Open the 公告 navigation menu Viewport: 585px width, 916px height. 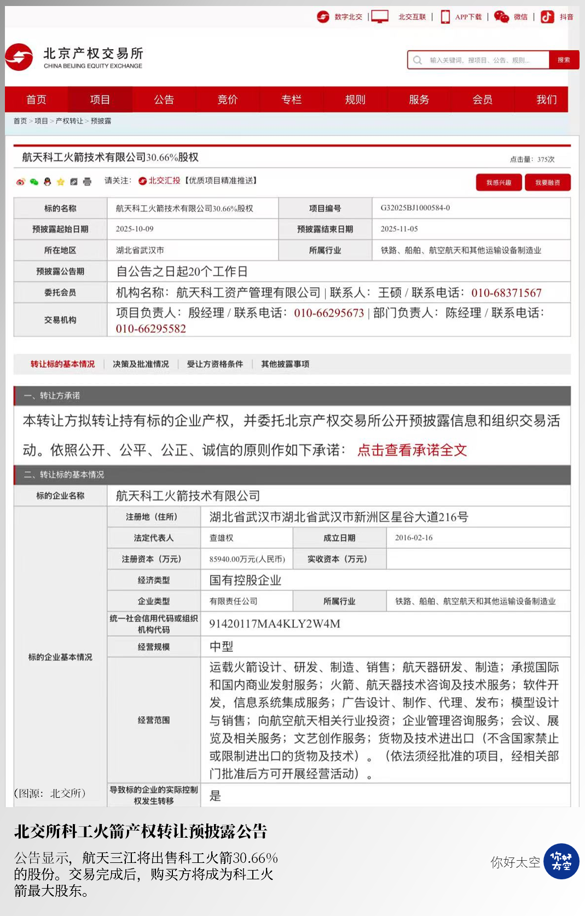(x=164, y=100)
